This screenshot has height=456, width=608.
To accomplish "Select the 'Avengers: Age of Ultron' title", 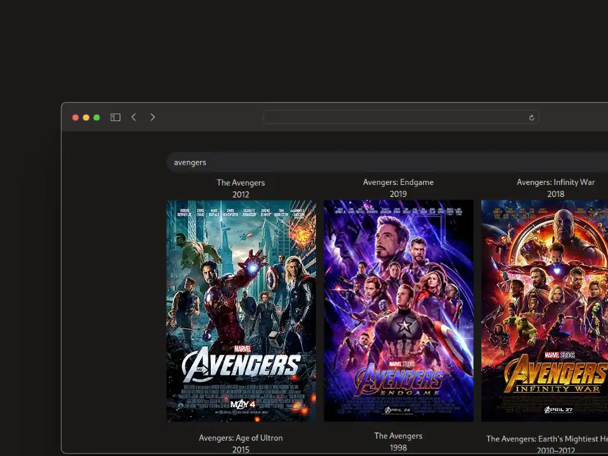I will (241, 438).
